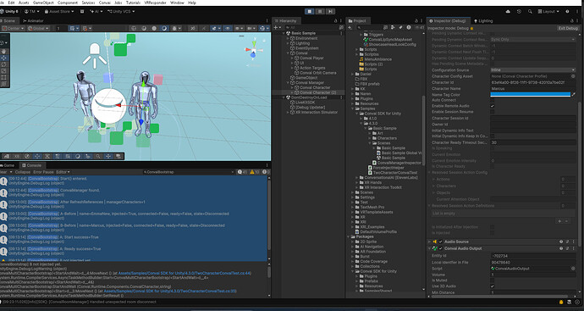Toggle the Use 3D Audio checkbox
The image size is (584, 311).
click(493, 286)
